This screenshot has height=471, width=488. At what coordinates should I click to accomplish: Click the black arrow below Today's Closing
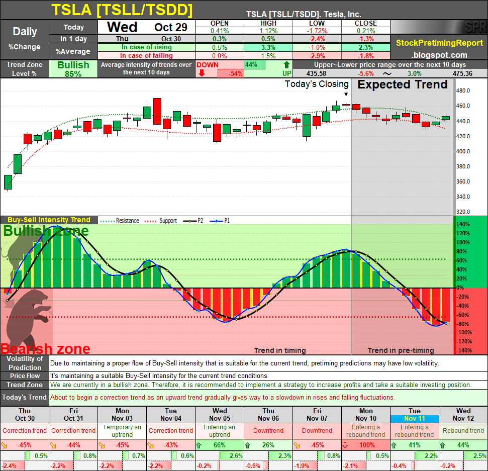(346, 92)
